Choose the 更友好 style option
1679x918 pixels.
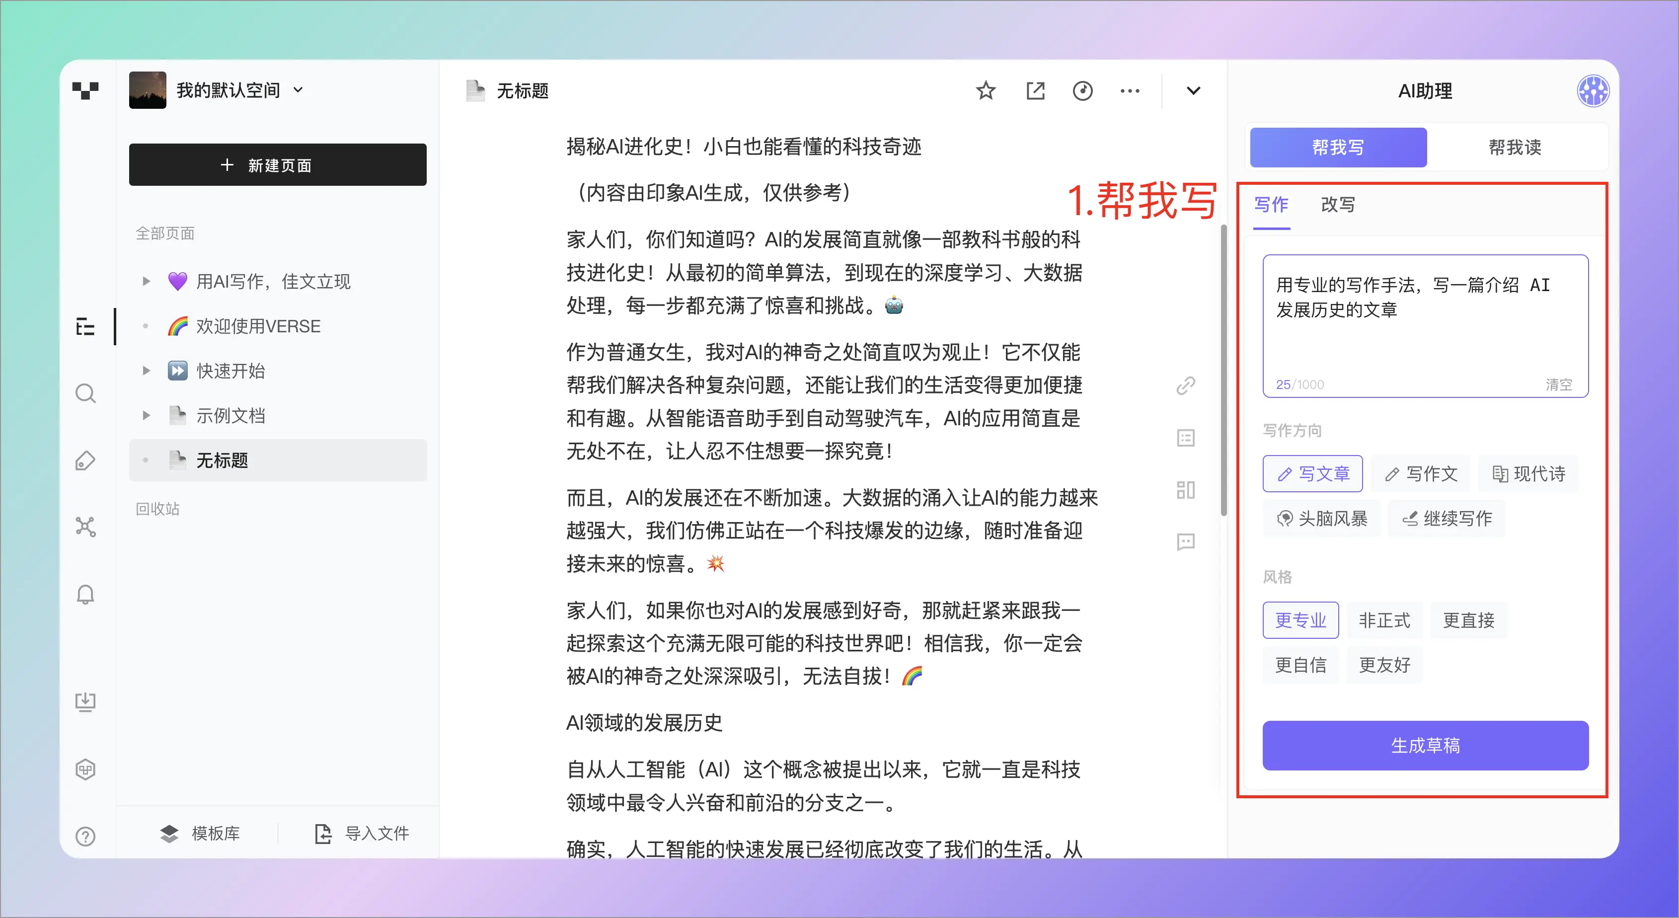click(1384, 664)
